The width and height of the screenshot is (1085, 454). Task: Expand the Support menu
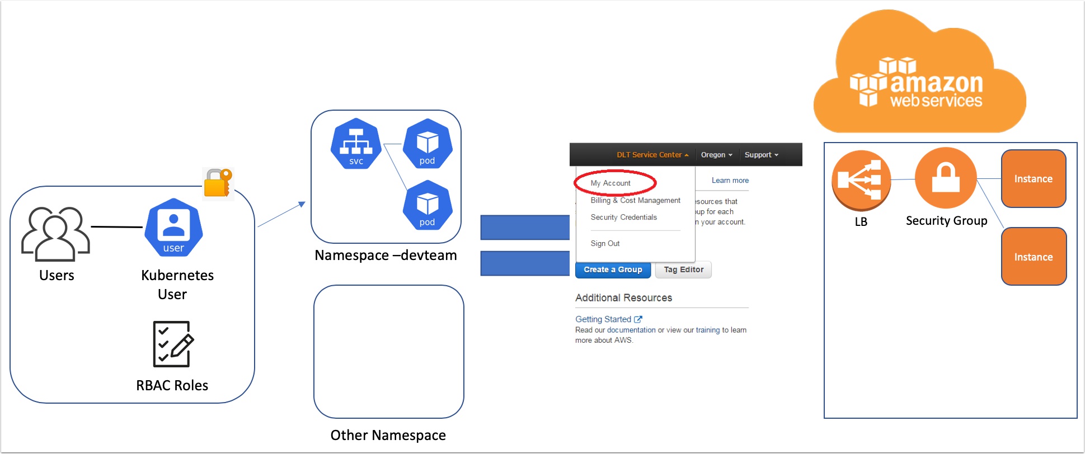click(762, 155)
